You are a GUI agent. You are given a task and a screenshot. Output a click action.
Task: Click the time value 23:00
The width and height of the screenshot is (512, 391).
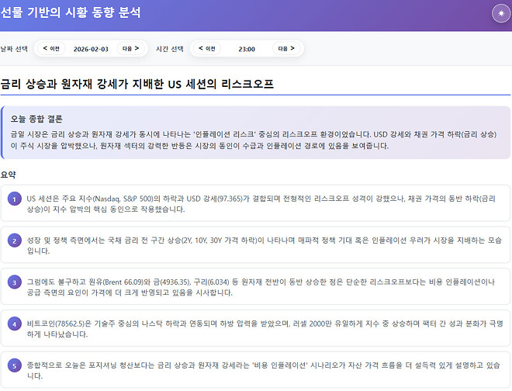[x=247, y=49]
